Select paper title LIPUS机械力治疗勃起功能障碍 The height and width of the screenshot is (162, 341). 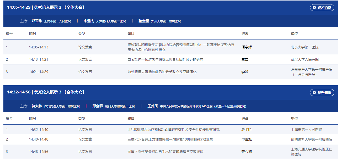click(x=173, y=130)
